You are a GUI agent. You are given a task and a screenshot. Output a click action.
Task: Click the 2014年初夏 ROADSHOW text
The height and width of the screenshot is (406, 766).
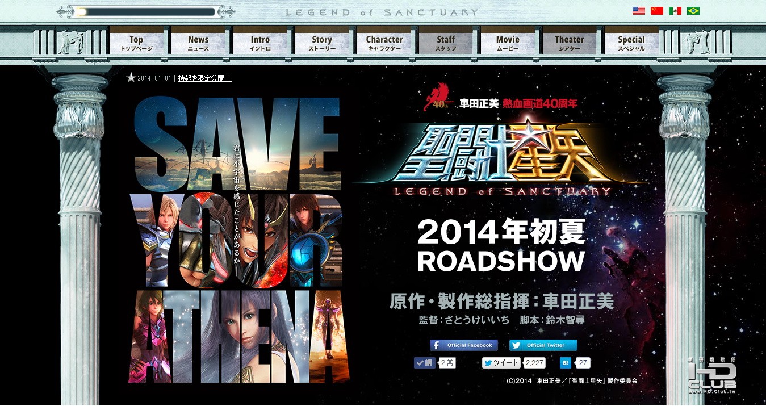[x=501, y=246]
